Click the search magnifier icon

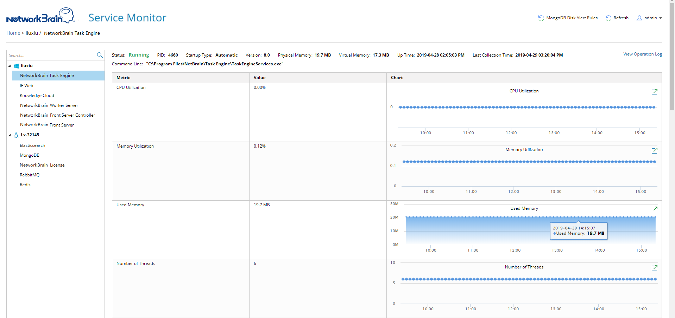tap(100, 55)
